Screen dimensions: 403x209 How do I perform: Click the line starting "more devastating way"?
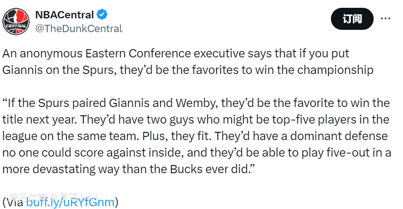click(129, 169)
